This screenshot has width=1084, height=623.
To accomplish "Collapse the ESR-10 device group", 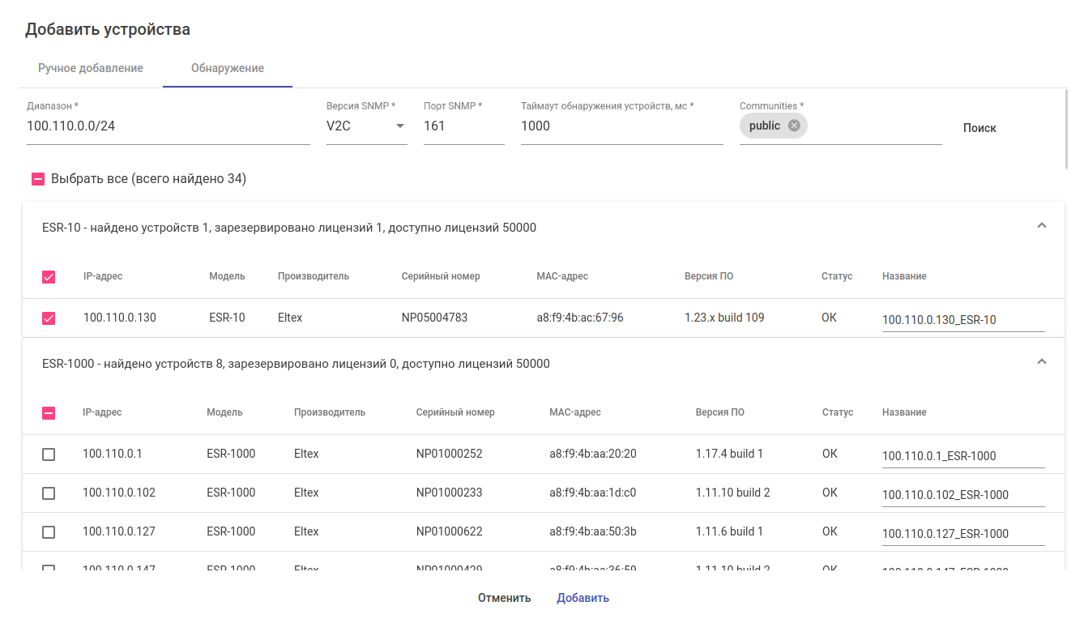I will coord(1042,226).
